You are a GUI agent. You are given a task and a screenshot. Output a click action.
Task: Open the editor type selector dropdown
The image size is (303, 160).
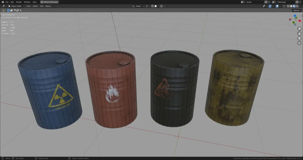point(4,6)
